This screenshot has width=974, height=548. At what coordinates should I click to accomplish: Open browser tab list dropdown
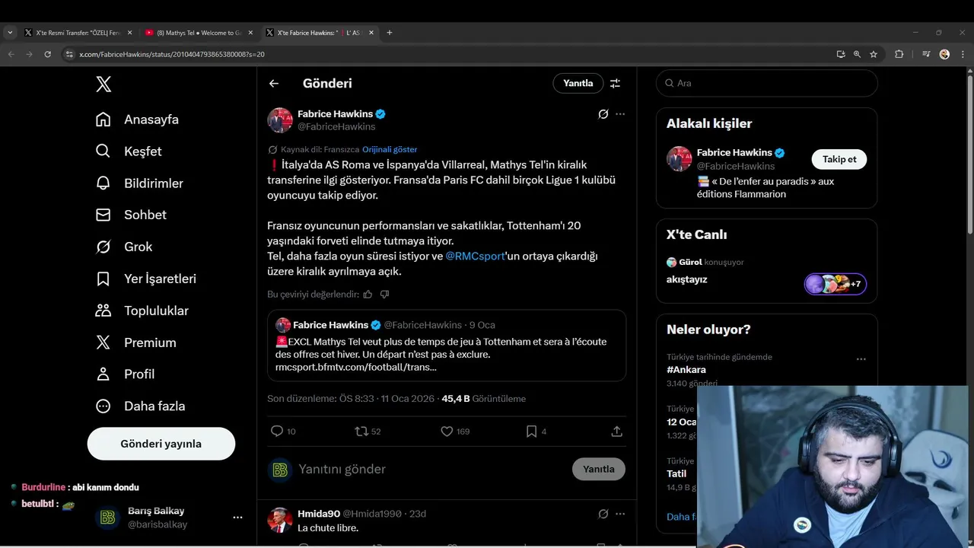(x=10, y=33)
